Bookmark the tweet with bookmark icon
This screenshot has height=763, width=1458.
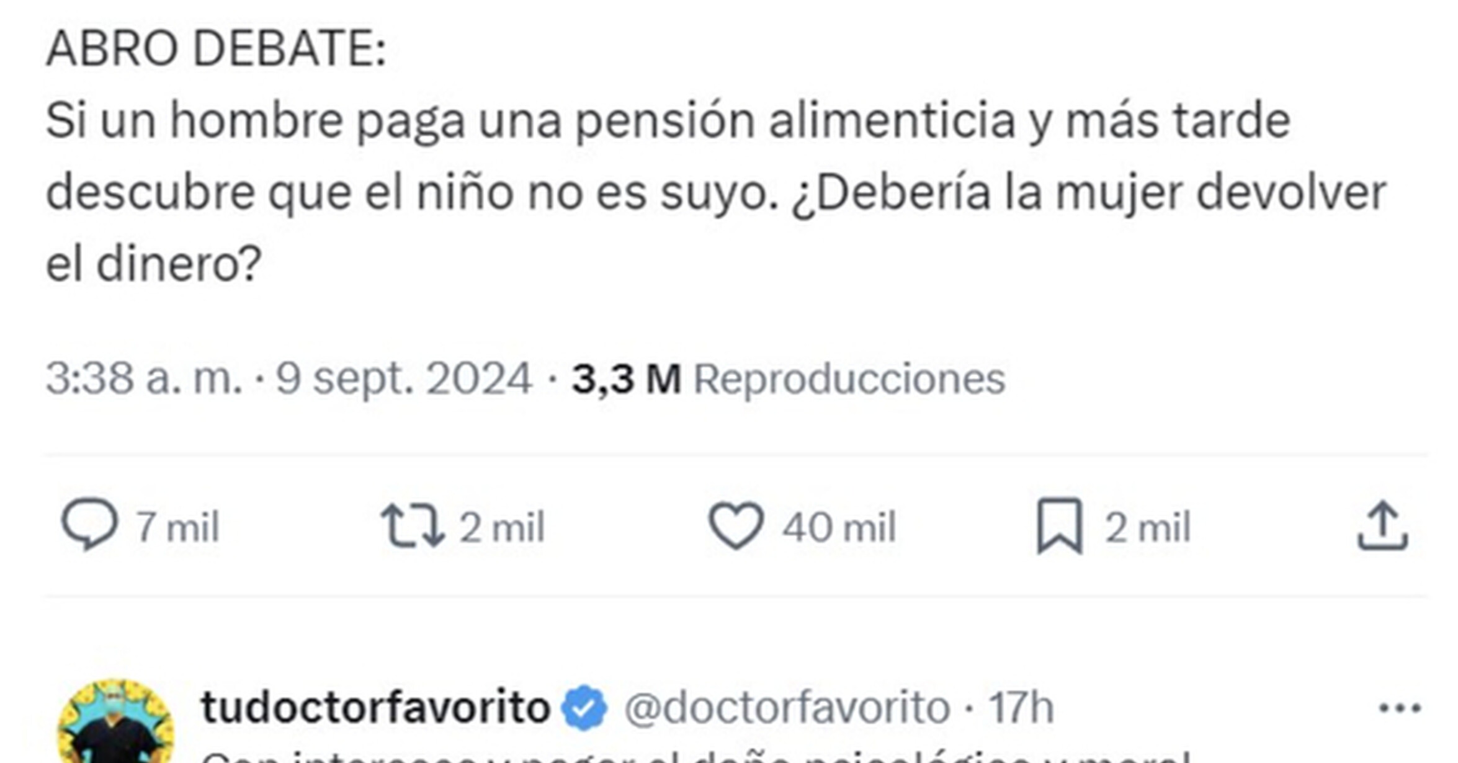(x=1060, y=525)
